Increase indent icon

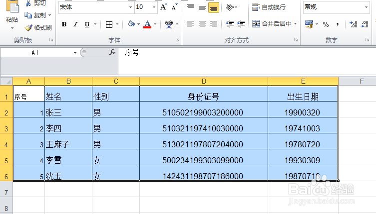point(241,24)
